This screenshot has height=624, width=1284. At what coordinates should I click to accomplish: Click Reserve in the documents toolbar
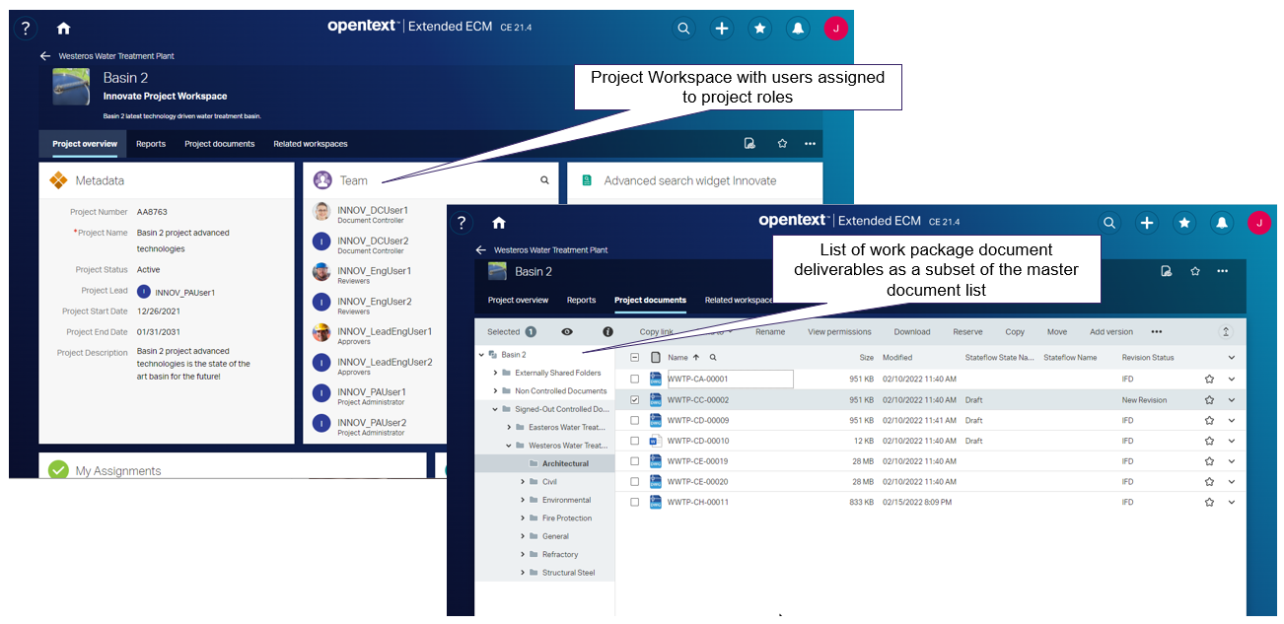pos(967,332)
